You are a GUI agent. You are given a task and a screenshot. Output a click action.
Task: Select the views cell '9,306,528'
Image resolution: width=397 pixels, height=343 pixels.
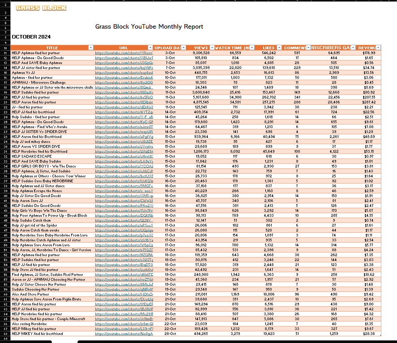201,53
